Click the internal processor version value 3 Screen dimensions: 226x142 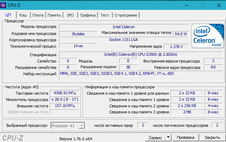click(213, 61)
